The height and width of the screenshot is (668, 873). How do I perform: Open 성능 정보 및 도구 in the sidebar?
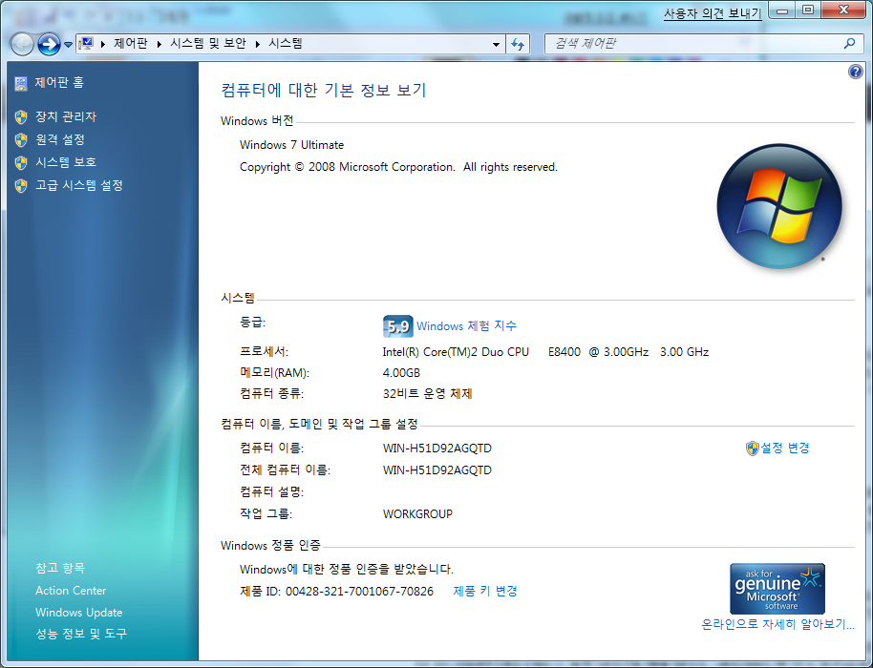[81, 634]
